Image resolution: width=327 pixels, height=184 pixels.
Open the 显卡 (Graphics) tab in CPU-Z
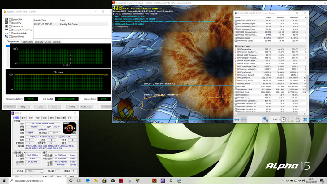pos(52,118)
